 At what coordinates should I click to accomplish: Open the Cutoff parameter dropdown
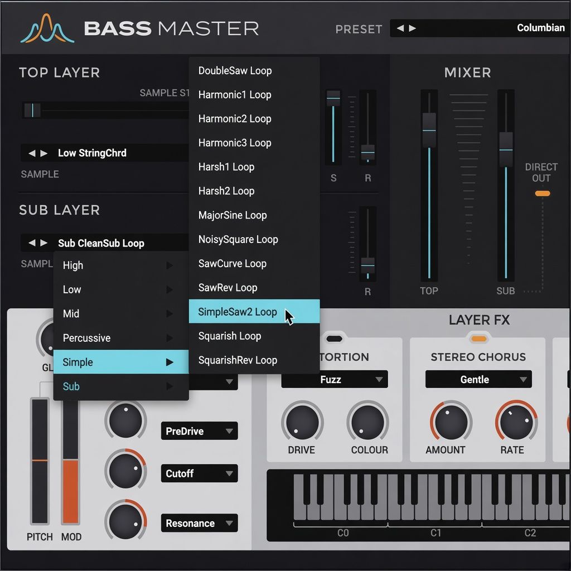199,473
